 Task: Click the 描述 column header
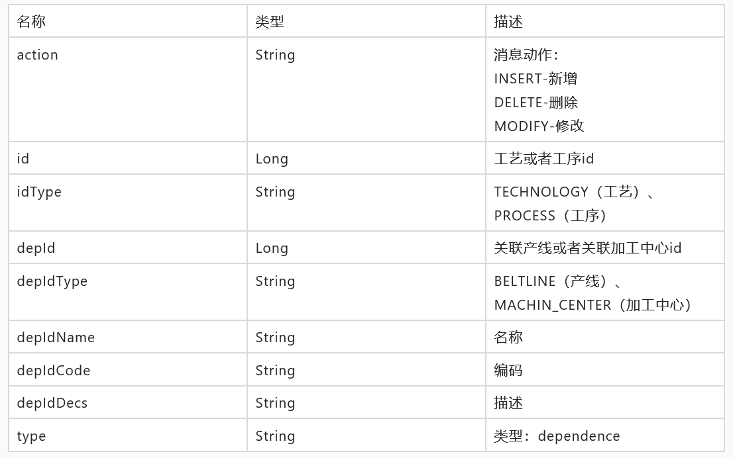pos(508,21)
